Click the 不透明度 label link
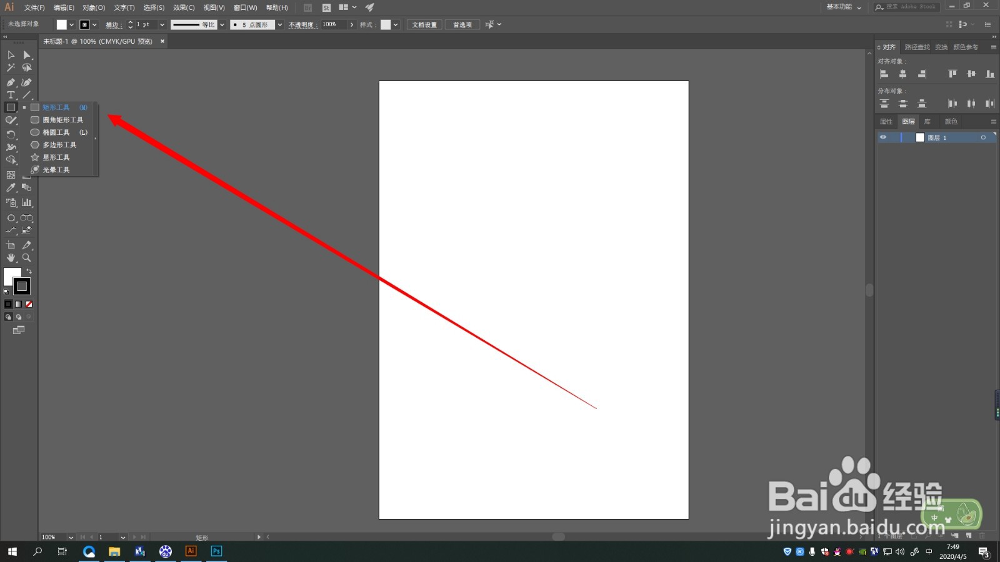 coord(302,25)
